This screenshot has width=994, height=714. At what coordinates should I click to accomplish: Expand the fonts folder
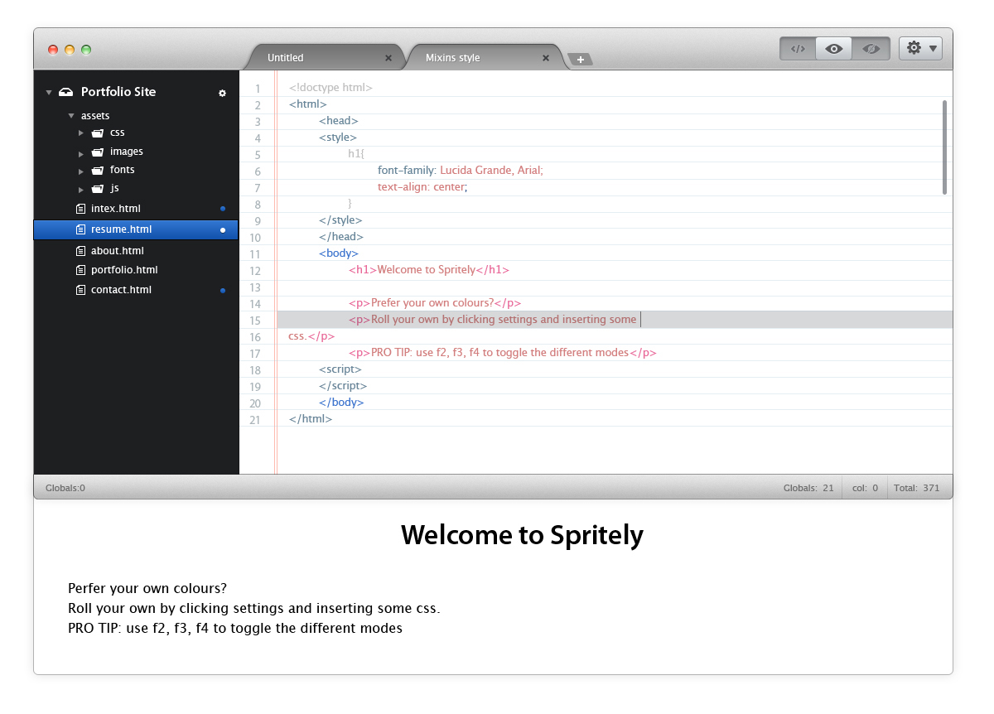[81, 171]
